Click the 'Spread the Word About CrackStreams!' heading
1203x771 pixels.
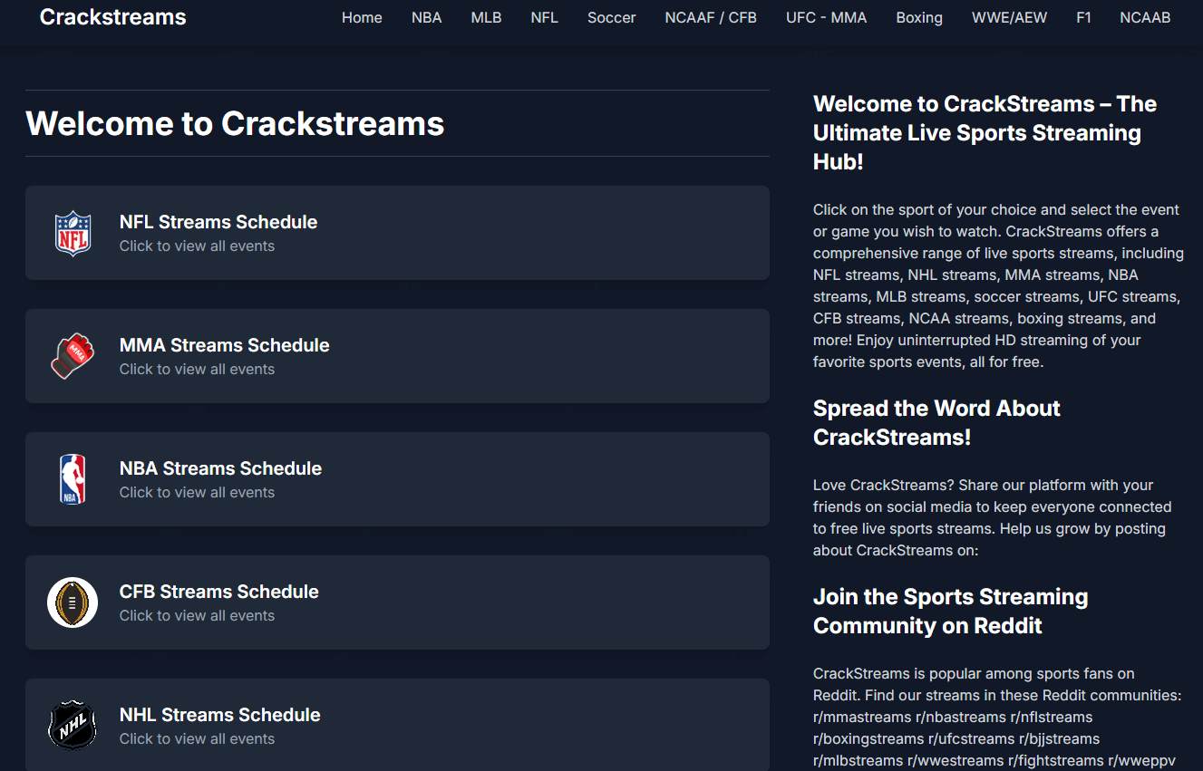coord(936,422)
